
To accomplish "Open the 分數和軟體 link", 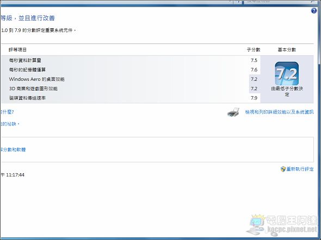I will [13, 149].
